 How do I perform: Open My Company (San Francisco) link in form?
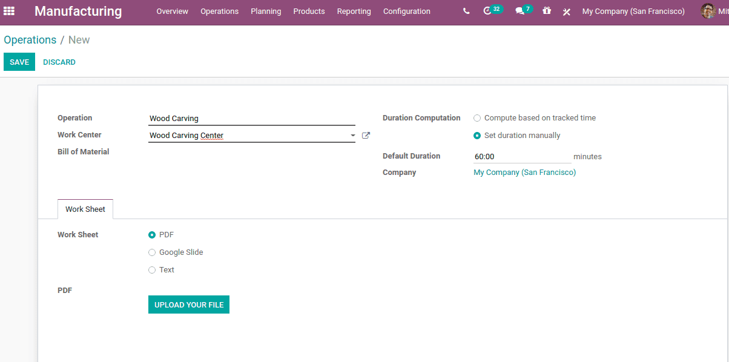524,173
